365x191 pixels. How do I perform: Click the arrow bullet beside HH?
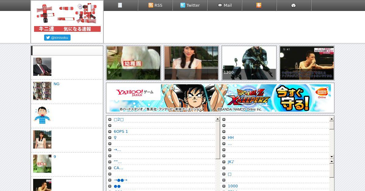(224, 138)
